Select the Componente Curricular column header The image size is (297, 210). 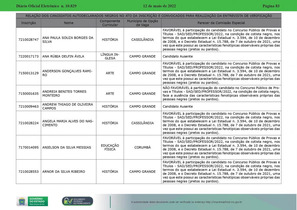click(x=110, y=23)
